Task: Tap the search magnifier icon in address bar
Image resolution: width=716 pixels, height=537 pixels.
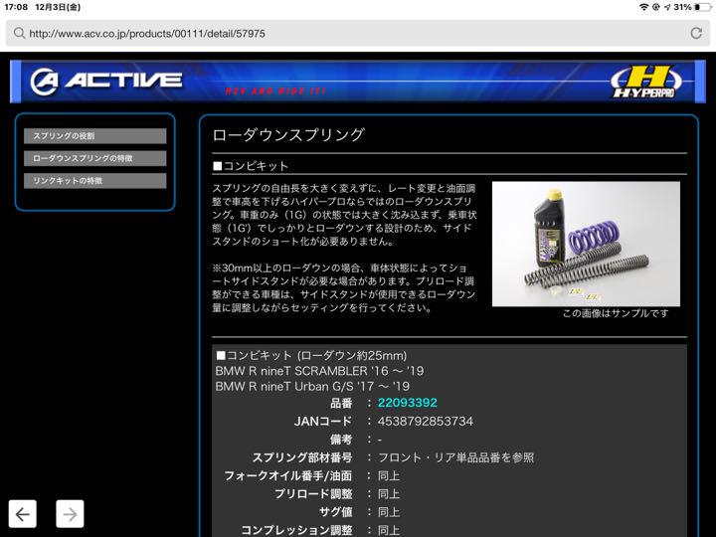Action: 19,33
